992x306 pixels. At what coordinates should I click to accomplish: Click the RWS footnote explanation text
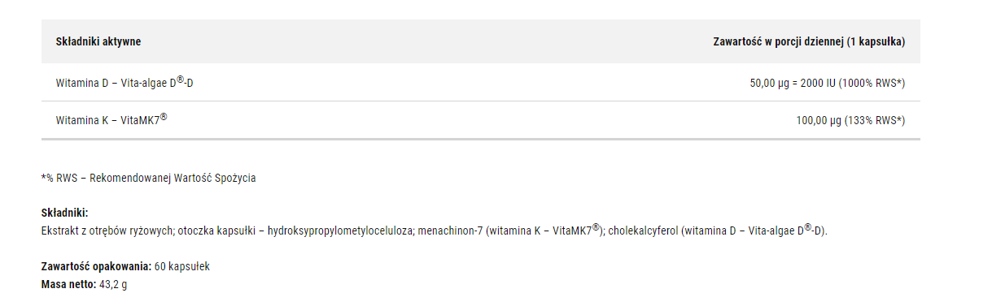(148, 178)
